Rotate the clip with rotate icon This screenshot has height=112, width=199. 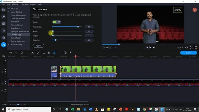(38, 53)
